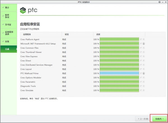
Task: Click the 应用程序安装 heading
Action: (x=30, y=24)
